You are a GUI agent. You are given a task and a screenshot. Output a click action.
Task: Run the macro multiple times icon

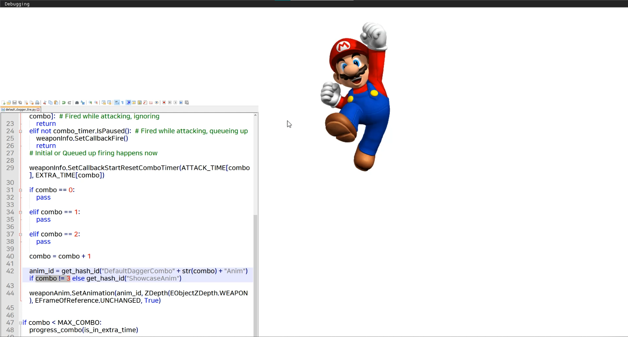click(x=181, y=103)
